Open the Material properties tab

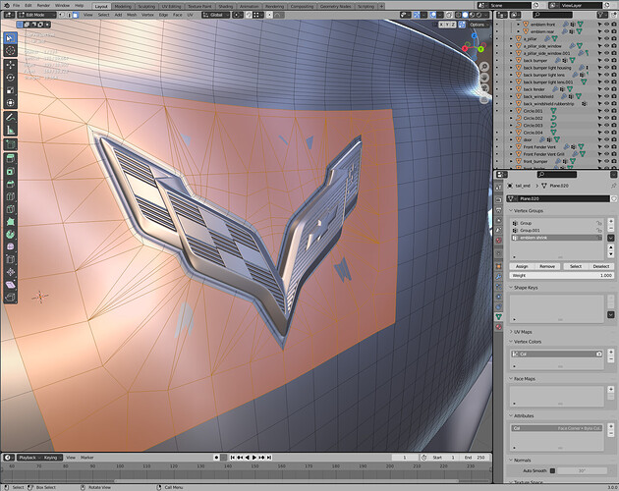[x=498, y=327]
